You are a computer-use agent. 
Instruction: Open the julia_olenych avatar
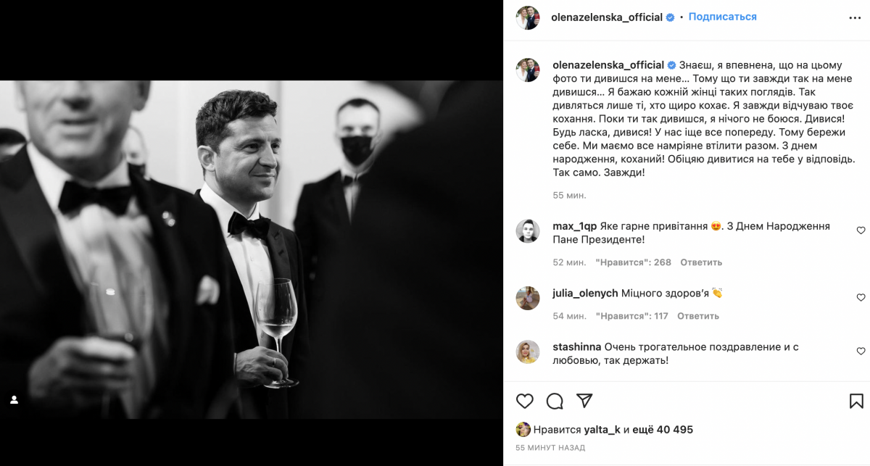point(527,298)
